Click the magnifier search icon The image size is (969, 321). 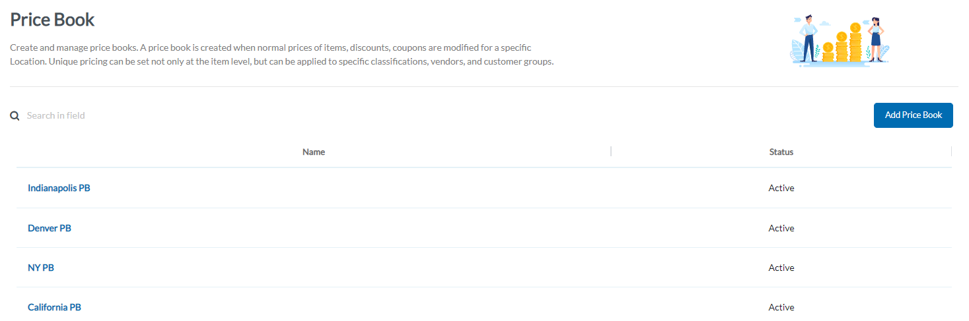point(15,116)
